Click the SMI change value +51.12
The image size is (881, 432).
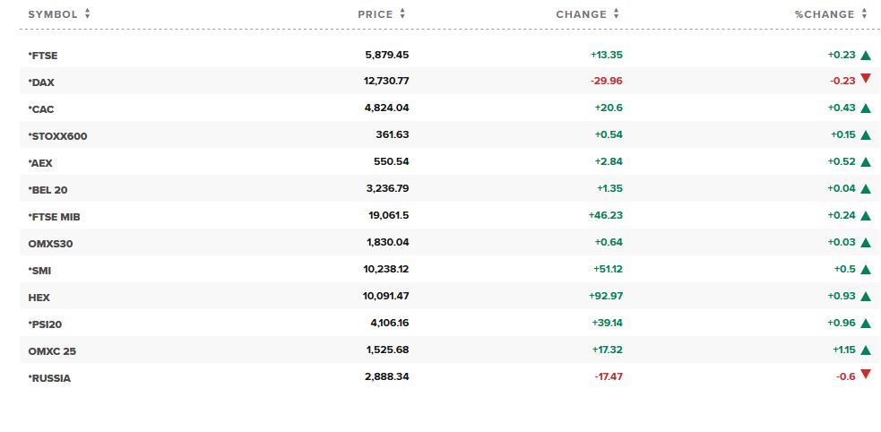(608, 269)
